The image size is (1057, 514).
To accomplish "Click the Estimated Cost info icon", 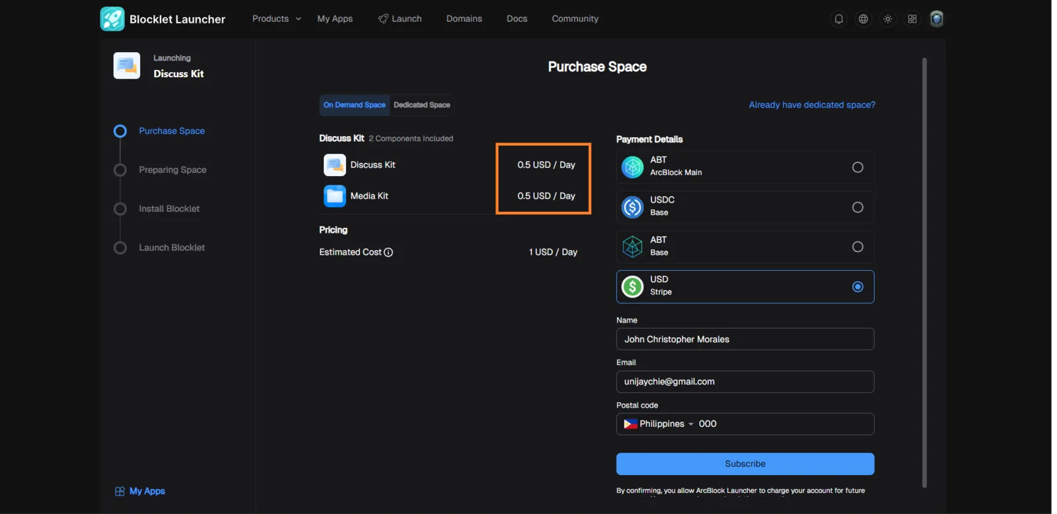I will click(x=388, y=252).
